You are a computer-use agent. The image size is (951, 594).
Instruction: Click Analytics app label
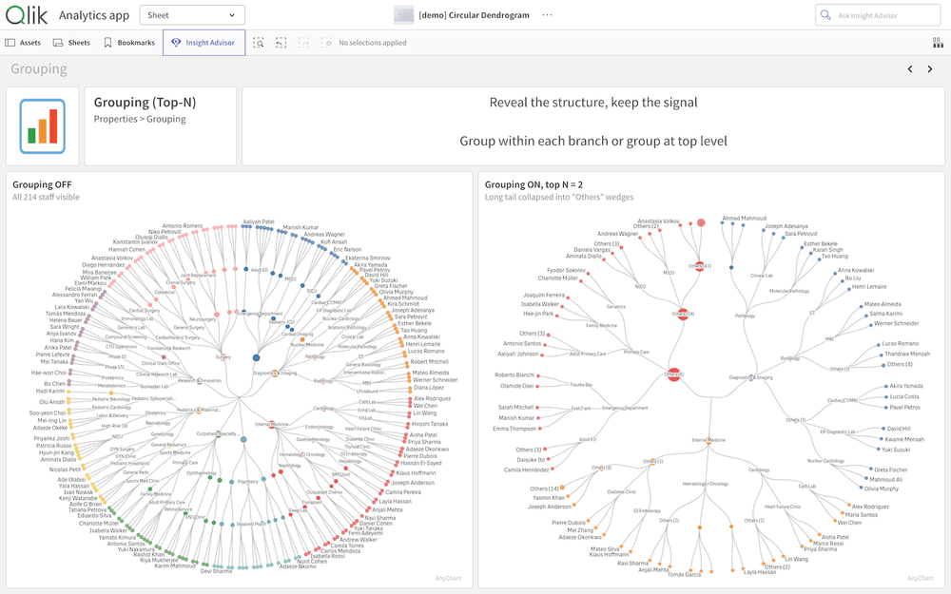click(x=94, y=15)
